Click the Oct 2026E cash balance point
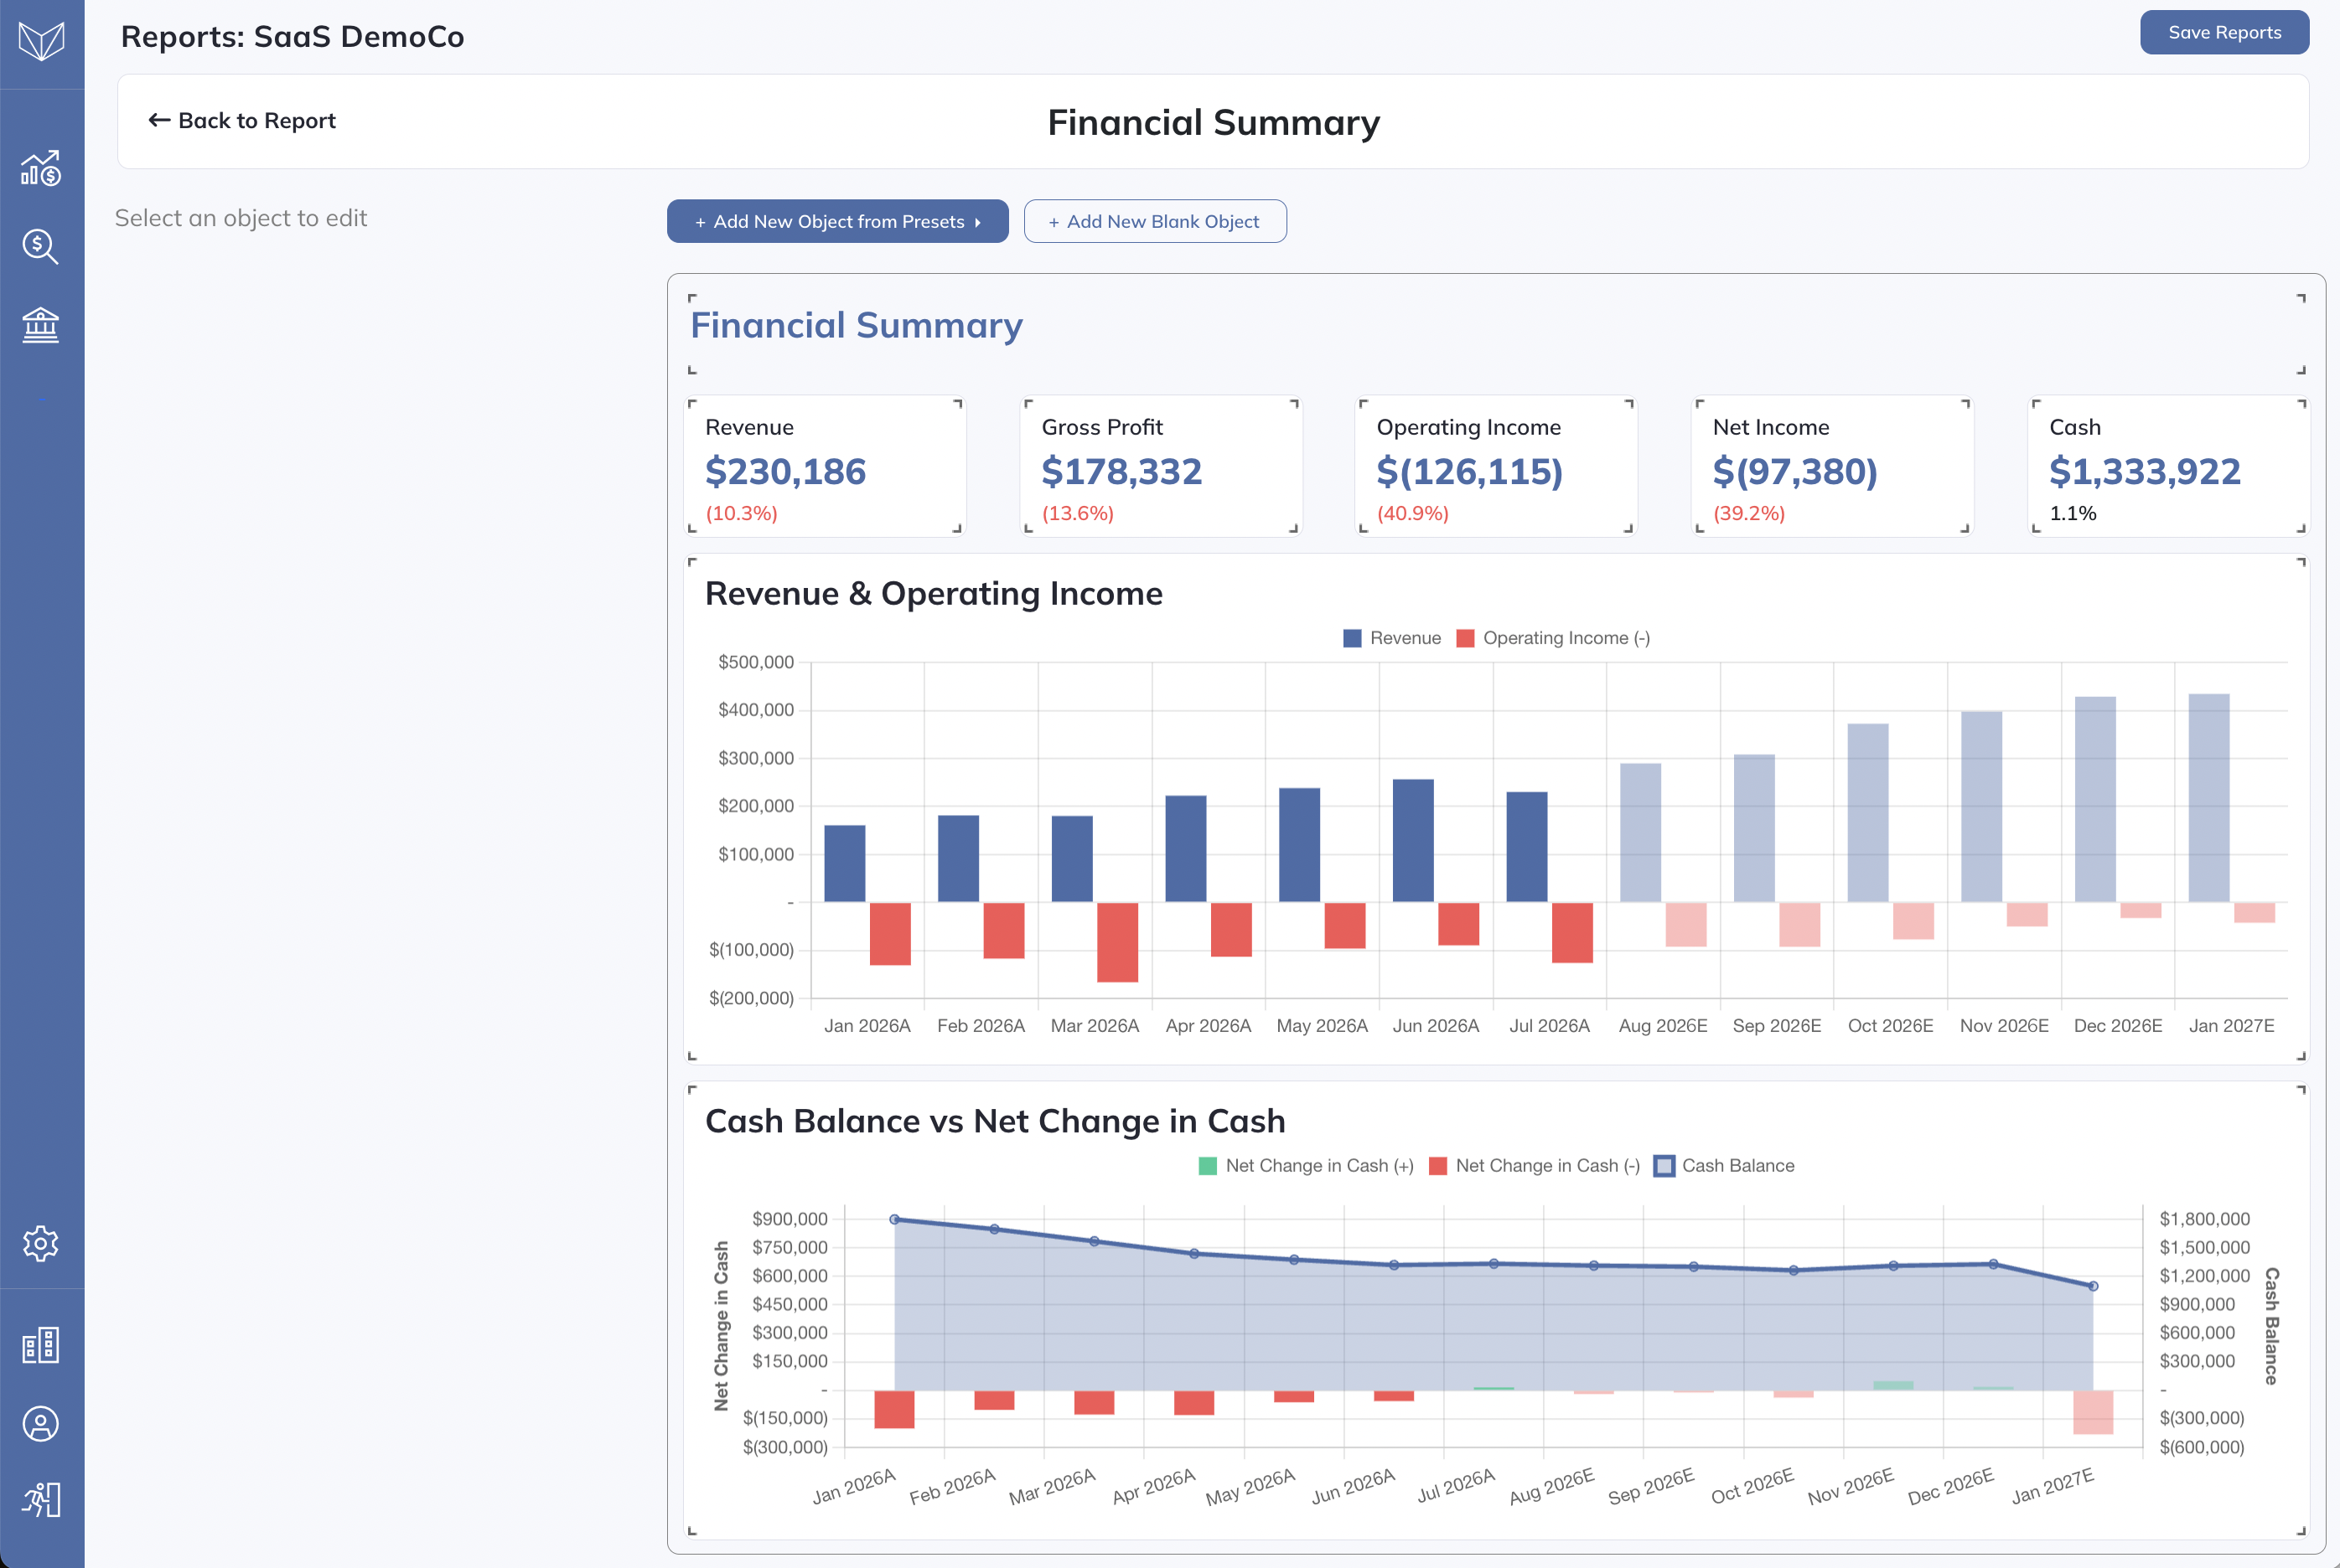 pos(1793,1270)
